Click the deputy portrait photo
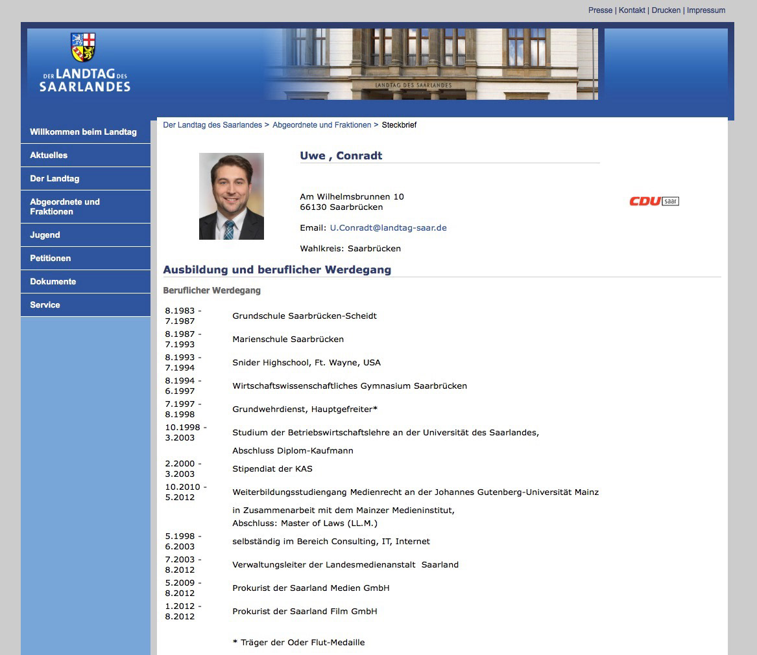 click(231, 196)
